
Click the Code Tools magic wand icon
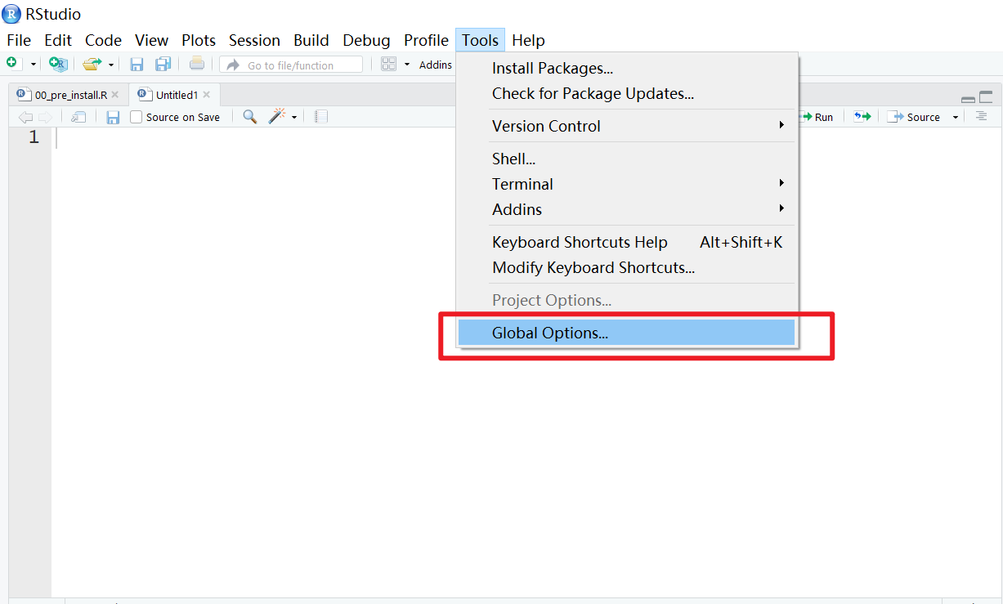tap(278, 116)
